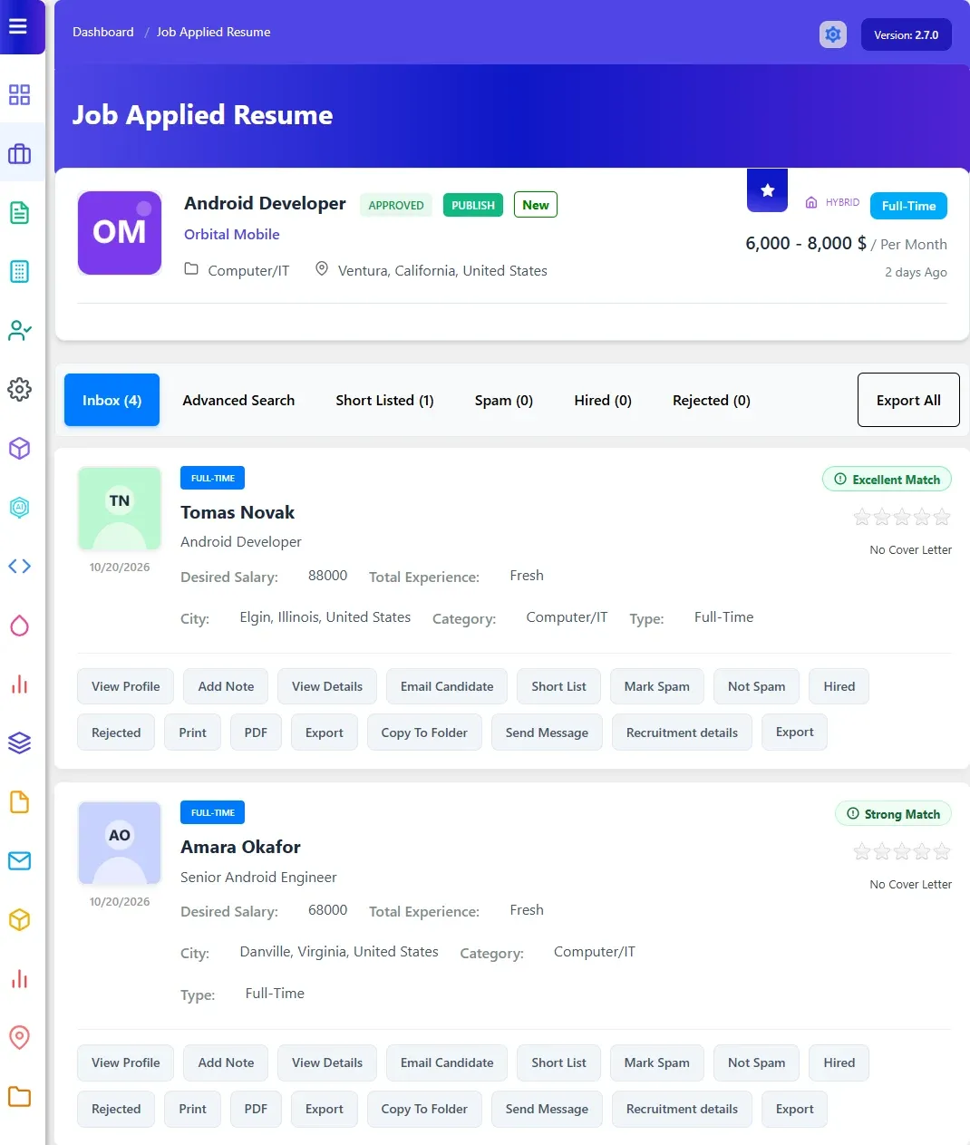Rate Amara Okafor with the star rating
Screen dimensions: 970x1145
tap(902, 851)
